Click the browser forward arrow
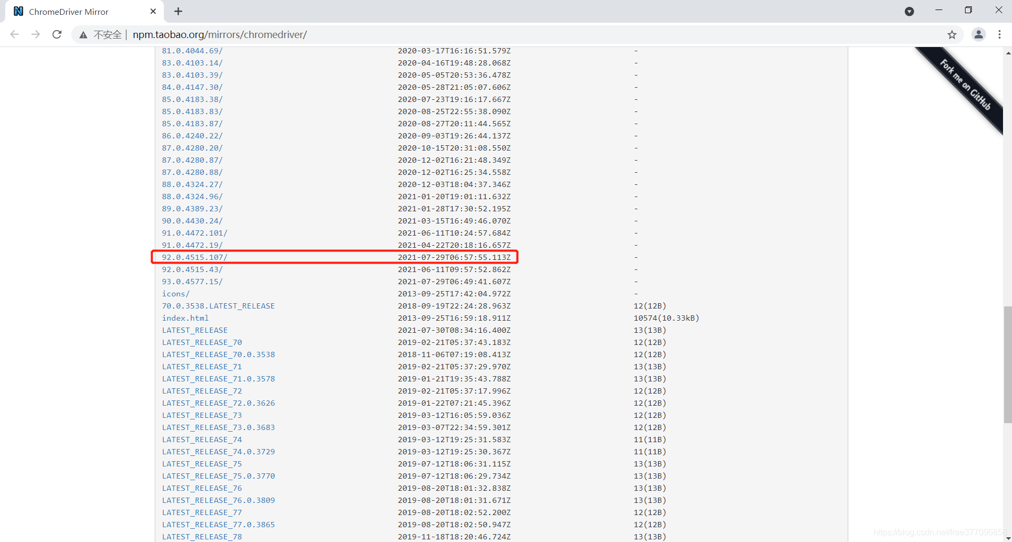 (35, 34)
